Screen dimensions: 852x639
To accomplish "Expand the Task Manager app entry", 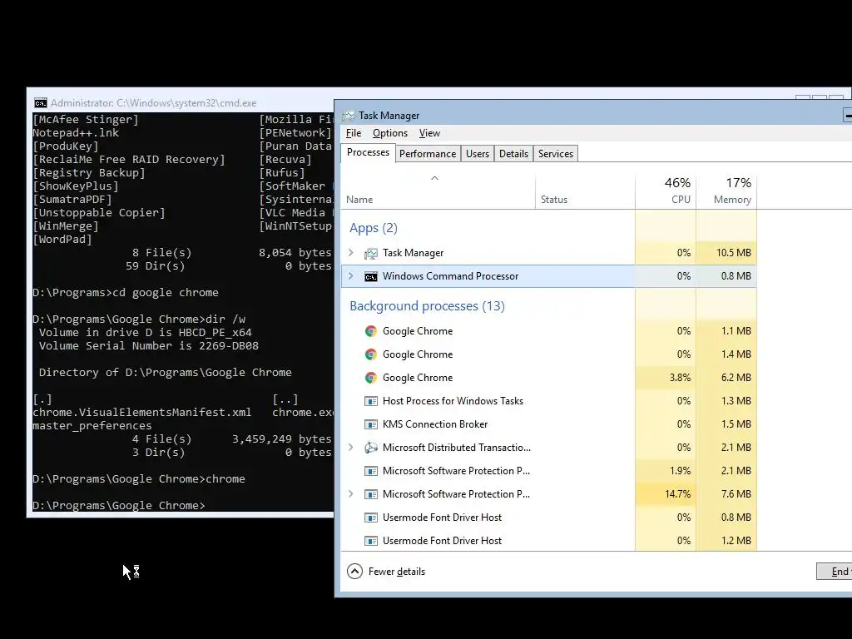I will [351, 253].
